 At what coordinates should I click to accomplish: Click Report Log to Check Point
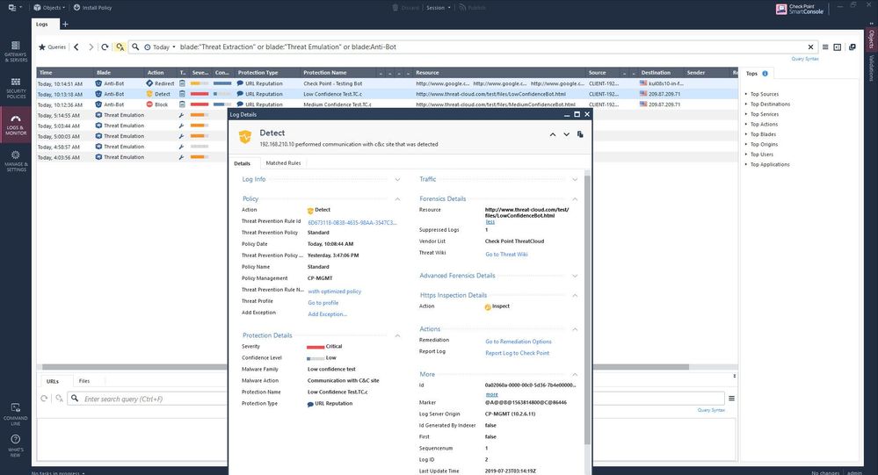point(517,353)
